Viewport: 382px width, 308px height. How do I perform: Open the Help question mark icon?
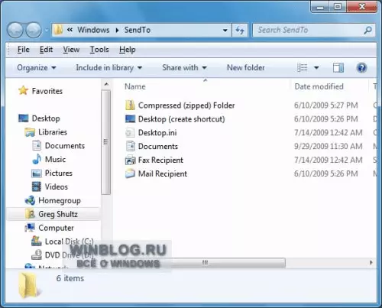(x=361, y=68)
